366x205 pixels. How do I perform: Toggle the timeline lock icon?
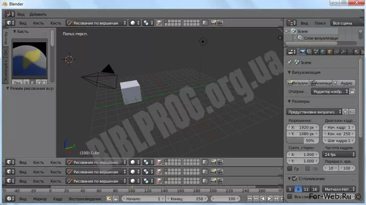(x=116, y=199)
